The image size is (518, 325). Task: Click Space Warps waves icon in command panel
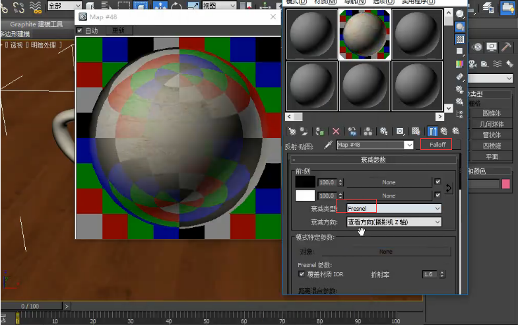[497, 64]
